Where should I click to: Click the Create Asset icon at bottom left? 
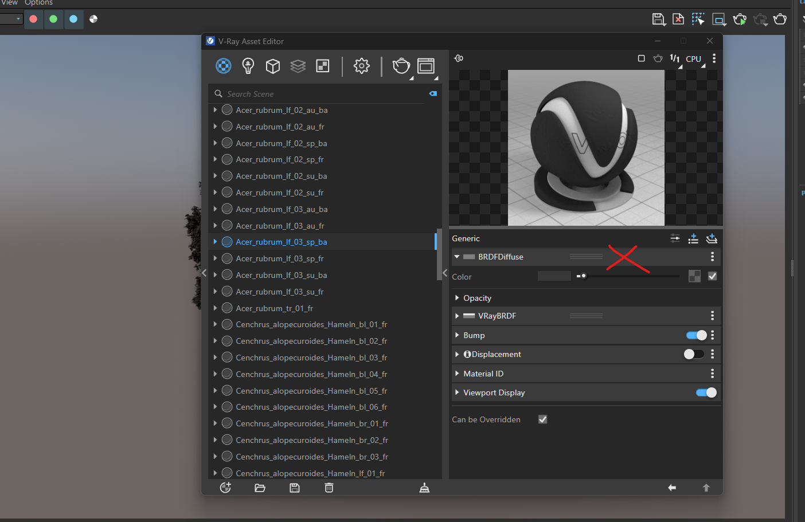[x=226, y=488]
